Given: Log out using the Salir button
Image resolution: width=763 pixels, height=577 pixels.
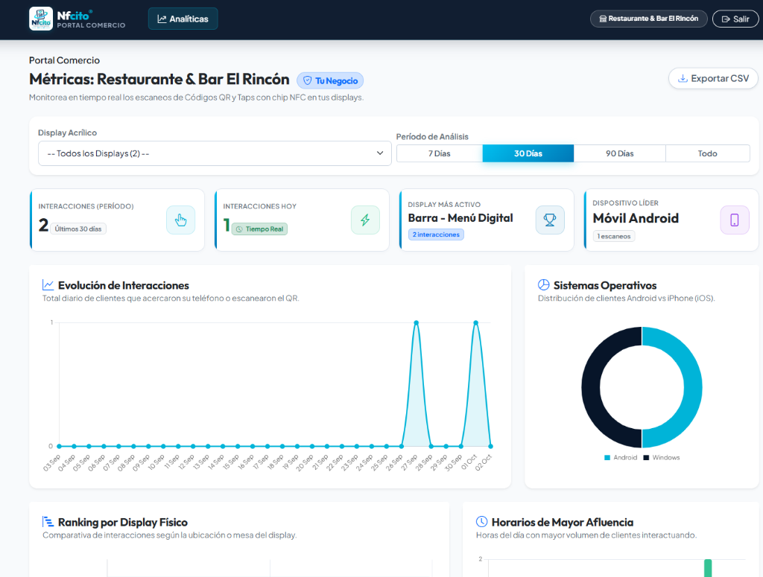Looking at the screenshot, I should pos(735,19).
